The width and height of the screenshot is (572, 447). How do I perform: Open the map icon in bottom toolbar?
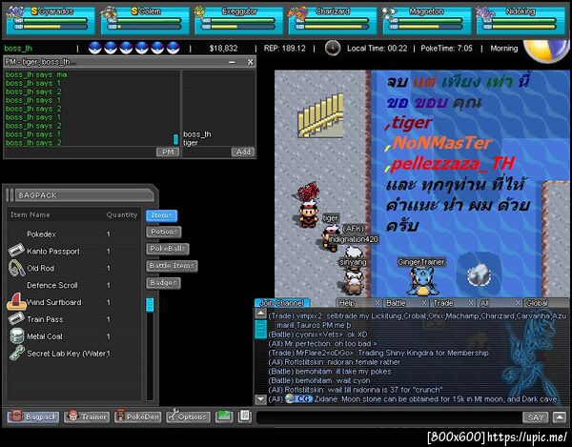coord(224,417)
